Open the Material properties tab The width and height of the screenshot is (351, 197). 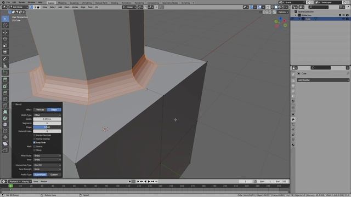click(x=293, y=145)
